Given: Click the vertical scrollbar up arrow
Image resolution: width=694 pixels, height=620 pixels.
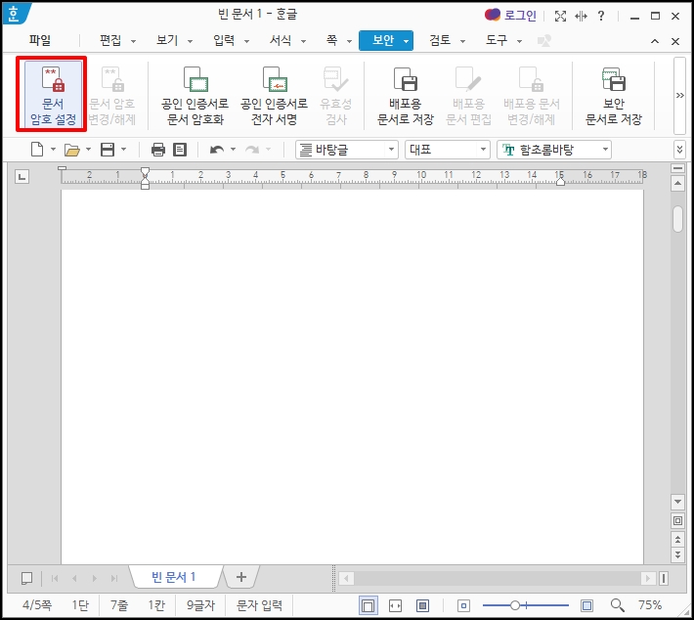Looking at the screenshot, I should coord(677,183).
